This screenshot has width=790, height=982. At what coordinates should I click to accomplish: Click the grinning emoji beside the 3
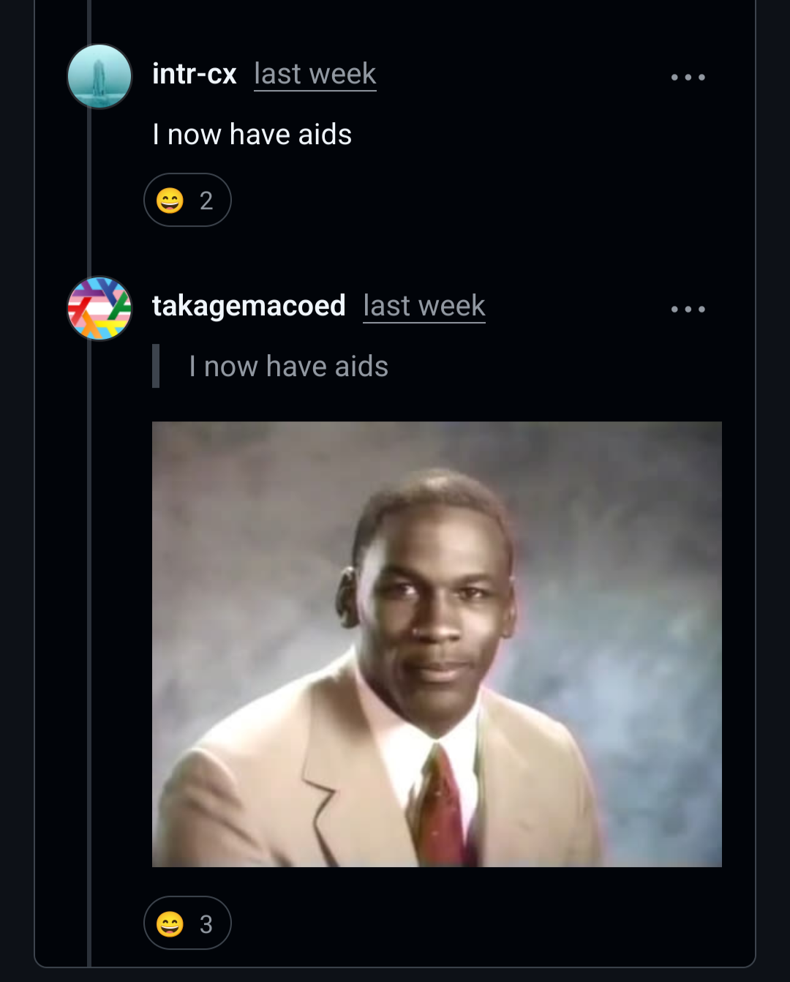coord(170,923)
